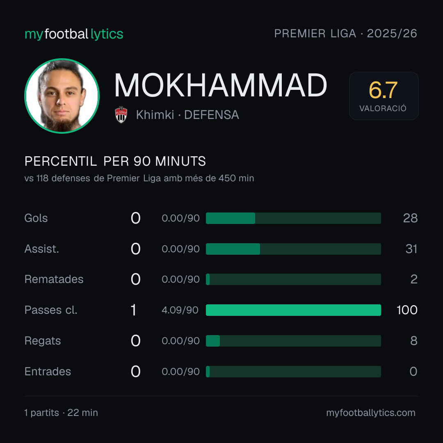This screenshot has width=443, height=443.
Task: Click the myfootballytics logo
Action: tap(74, 34)
